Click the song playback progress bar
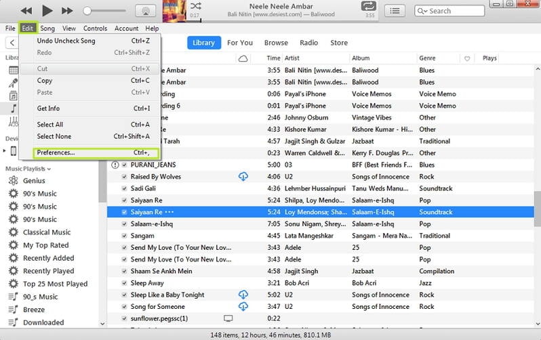 (283, 21)
